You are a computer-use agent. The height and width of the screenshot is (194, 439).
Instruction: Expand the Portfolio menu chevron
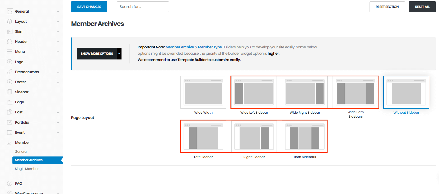click(x=58, y=123)
